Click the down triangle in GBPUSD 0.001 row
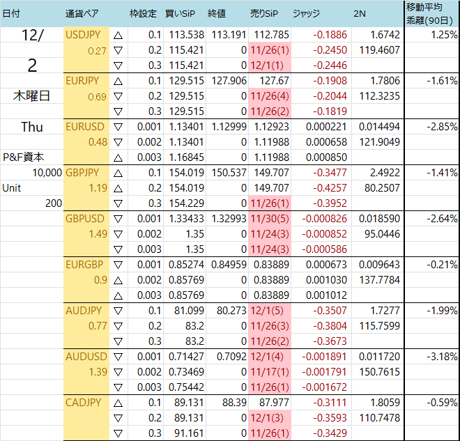Viewport: 460px width, 441px height. 118,219
